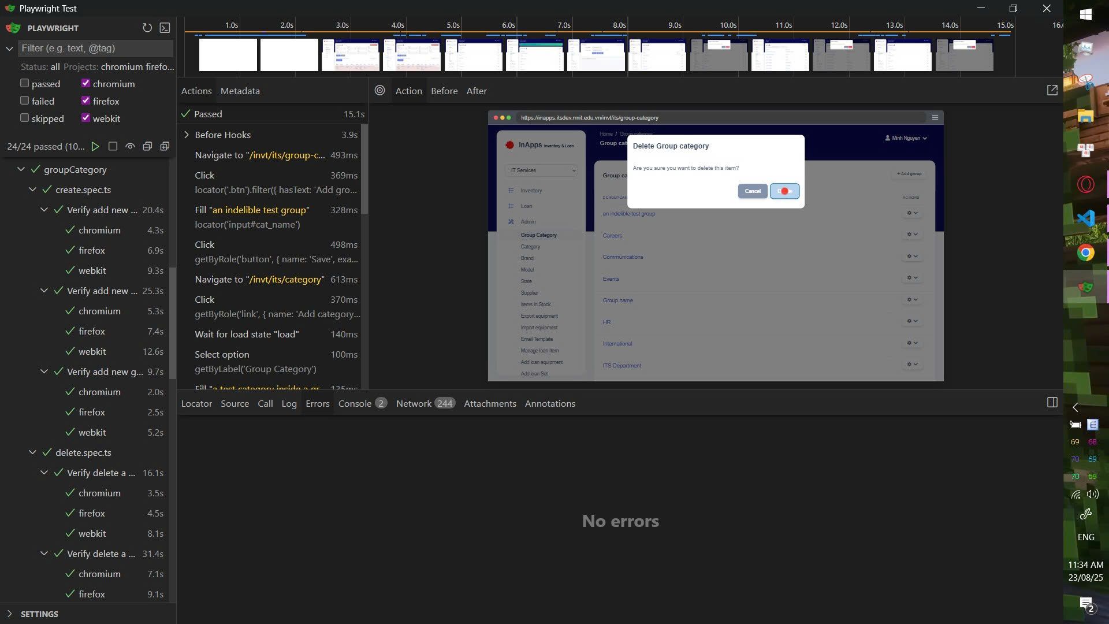Collapse the delete.spec.ts tree node
Image resolution: width=1109 pixels, height=624 pixels.
(x=32, y=452)
